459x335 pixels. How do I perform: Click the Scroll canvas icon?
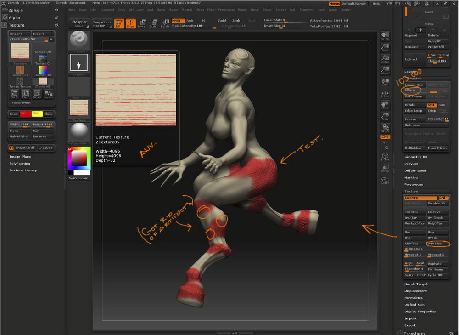point(385,36)
